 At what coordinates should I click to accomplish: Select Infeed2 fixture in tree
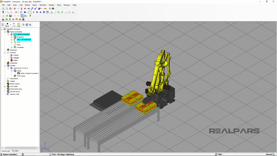tap(16, 58)
